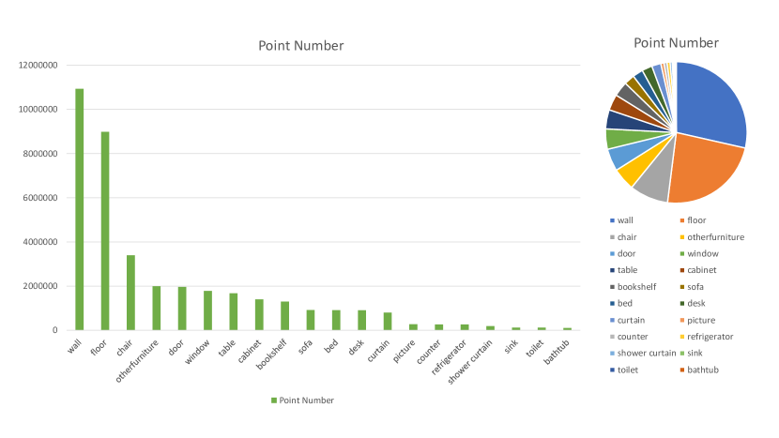Click the wall legend color swatch
Viewport: 779px width, 438px height.
pyautogui.click(x=612, y=220)
